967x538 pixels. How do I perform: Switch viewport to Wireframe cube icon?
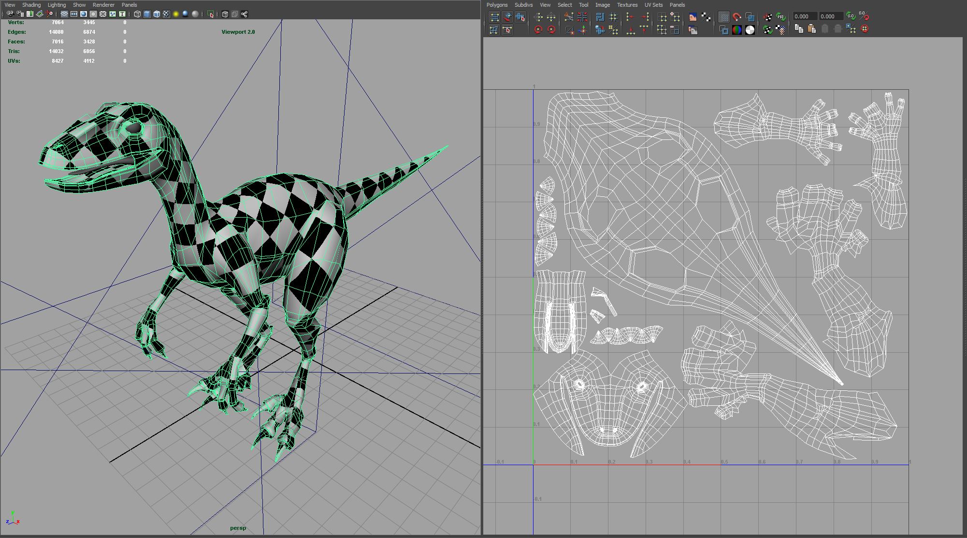pos(137,14)
